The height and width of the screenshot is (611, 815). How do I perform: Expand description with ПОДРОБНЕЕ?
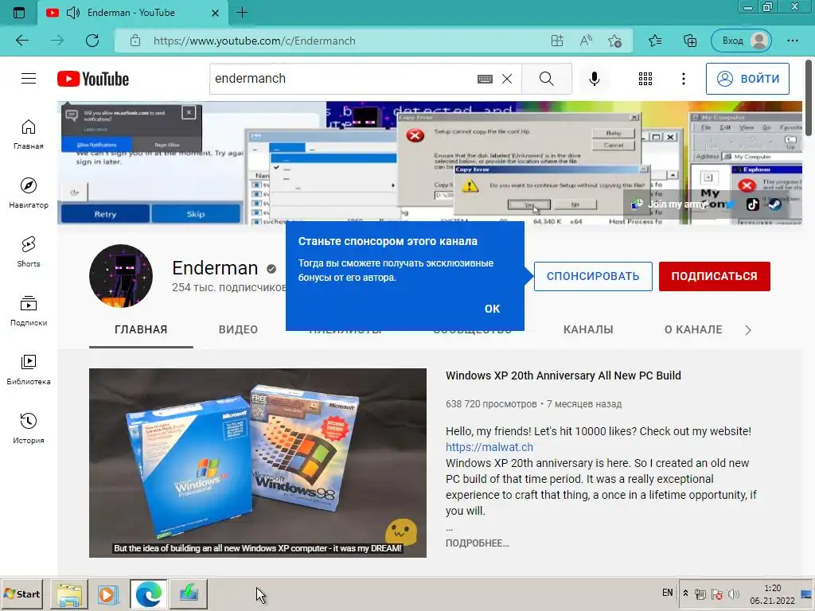(x=478, y=543)
